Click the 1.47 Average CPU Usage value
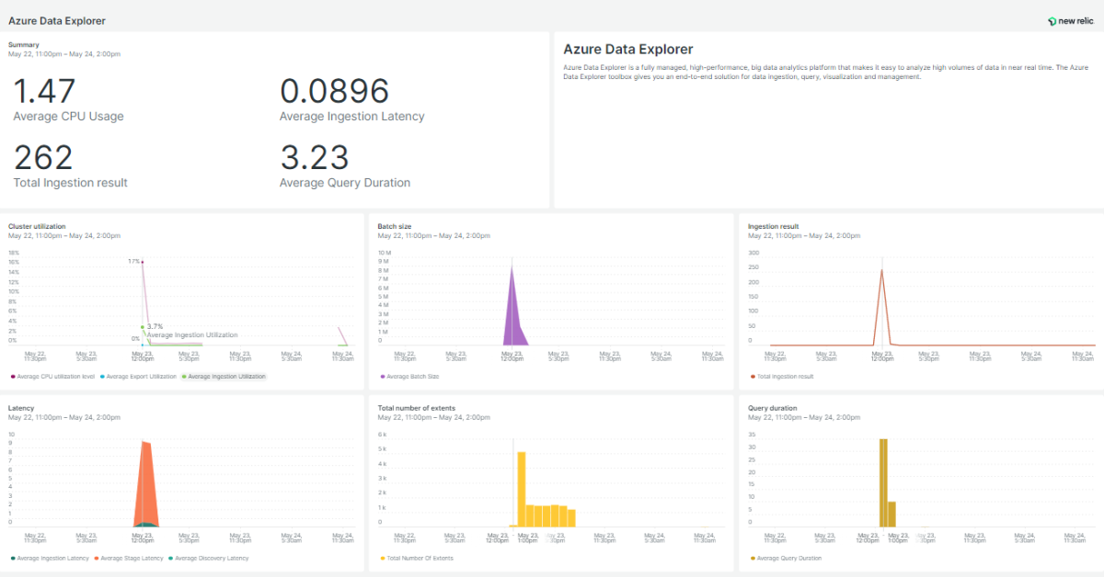Screen dimensions: 1104x577 pos(44,91)
